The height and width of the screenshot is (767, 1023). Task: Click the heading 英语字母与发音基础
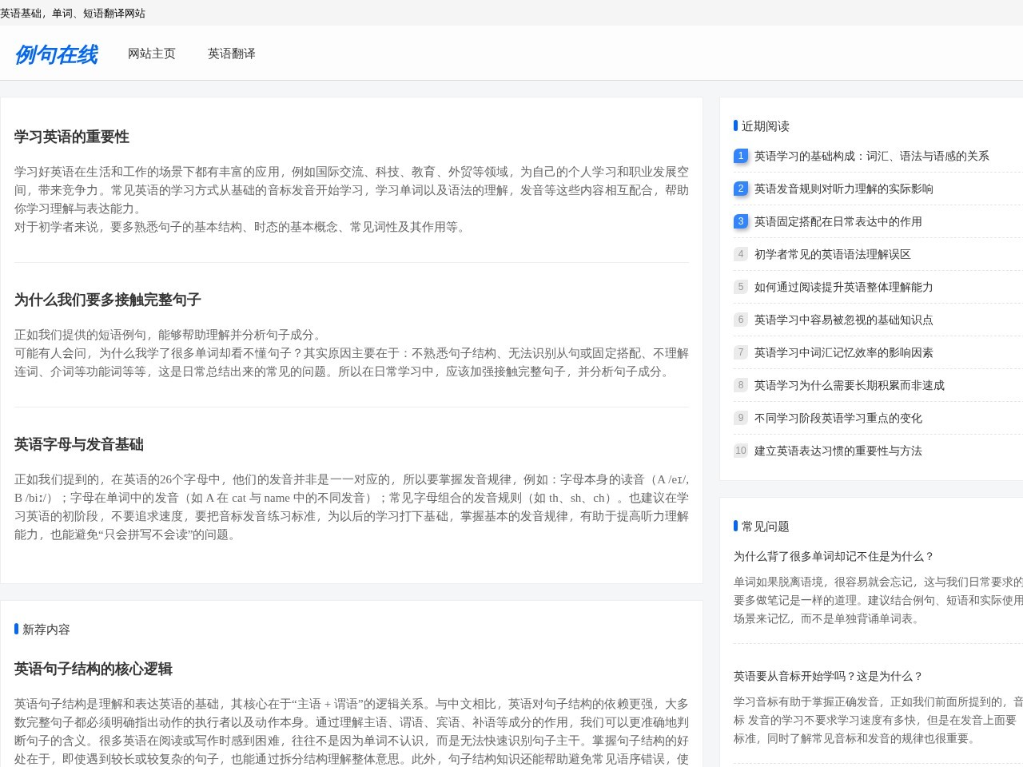(79, 444)
